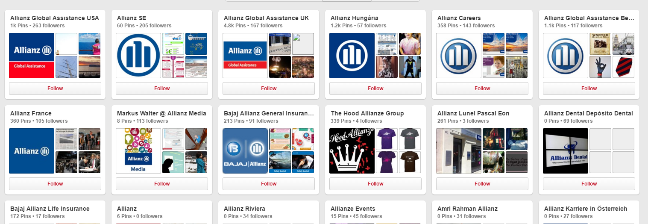Open the Allianz Riviera profile name
The width and height of the screenshot is (648, 224).
[244, 209]
